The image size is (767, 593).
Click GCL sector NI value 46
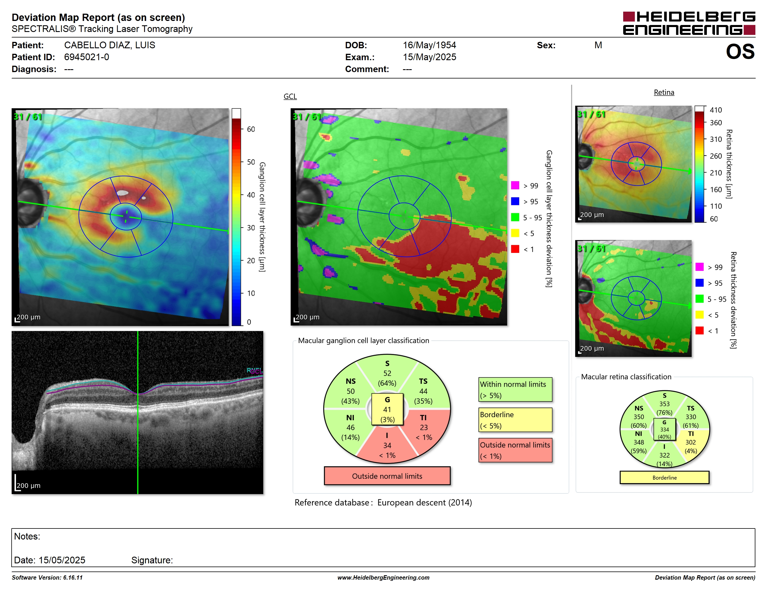pos(350,428)
